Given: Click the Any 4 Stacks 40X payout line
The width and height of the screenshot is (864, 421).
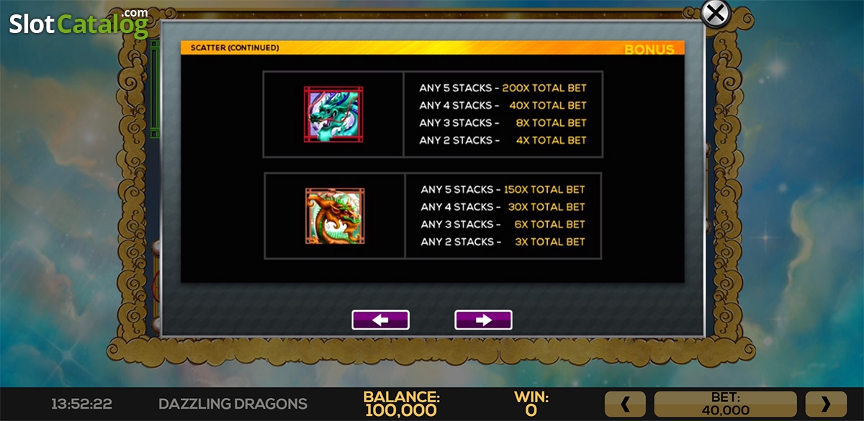Looking at the screenshot, I should click(503, 105).
